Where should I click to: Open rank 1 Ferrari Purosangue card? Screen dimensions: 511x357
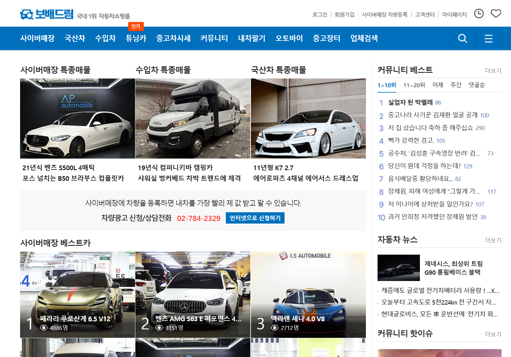[x=78, y=295]
